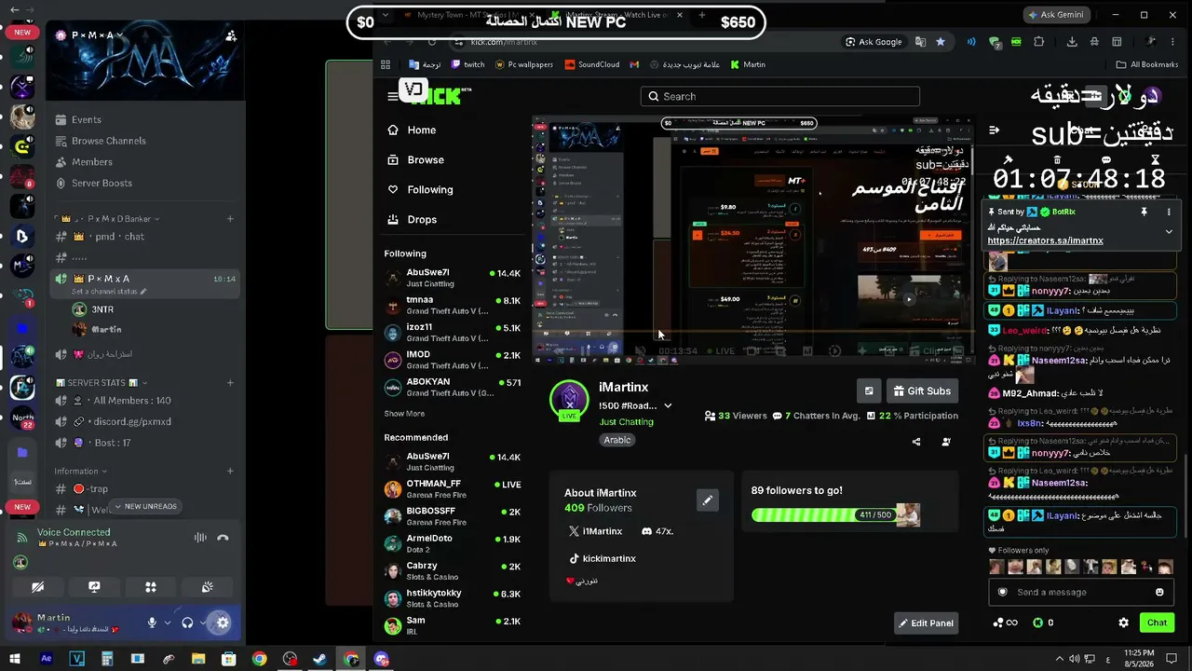This screenshot has height=671, width=1192.
Task: Open OTHMAN_FF recommended channel
Action: (453, 488)
